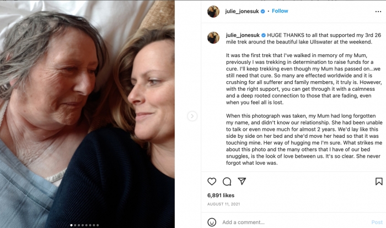
Task: View the 6,891 likes list
Action: (221, 195)
